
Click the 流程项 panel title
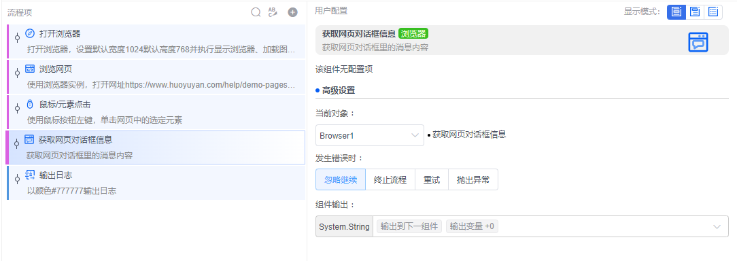tap(20, 13)
